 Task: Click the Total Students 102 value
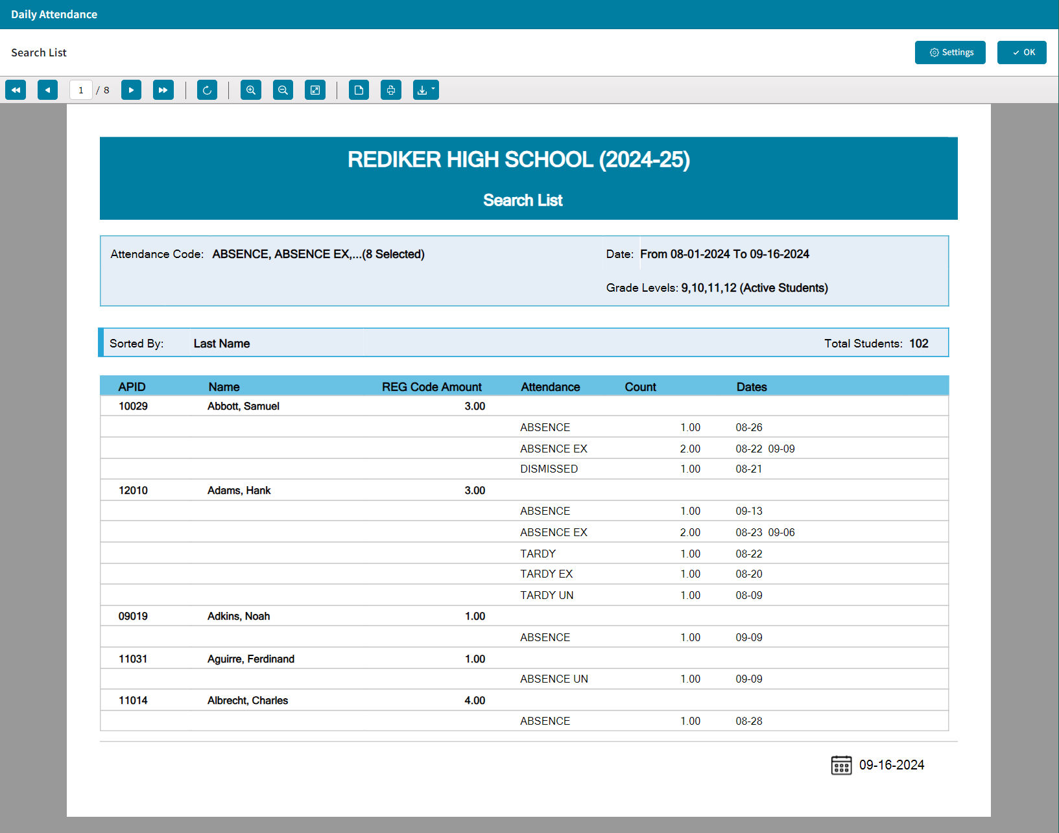[919, 344]
